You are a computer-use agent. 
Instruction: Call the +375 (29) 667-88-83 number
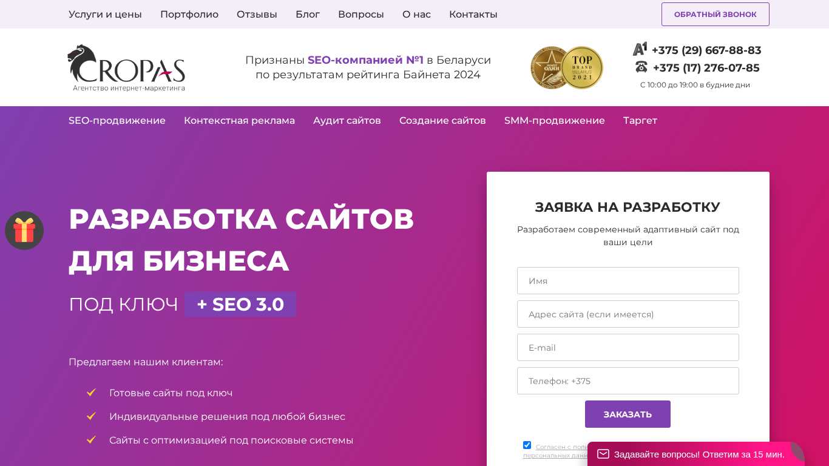tap(706, 50)
